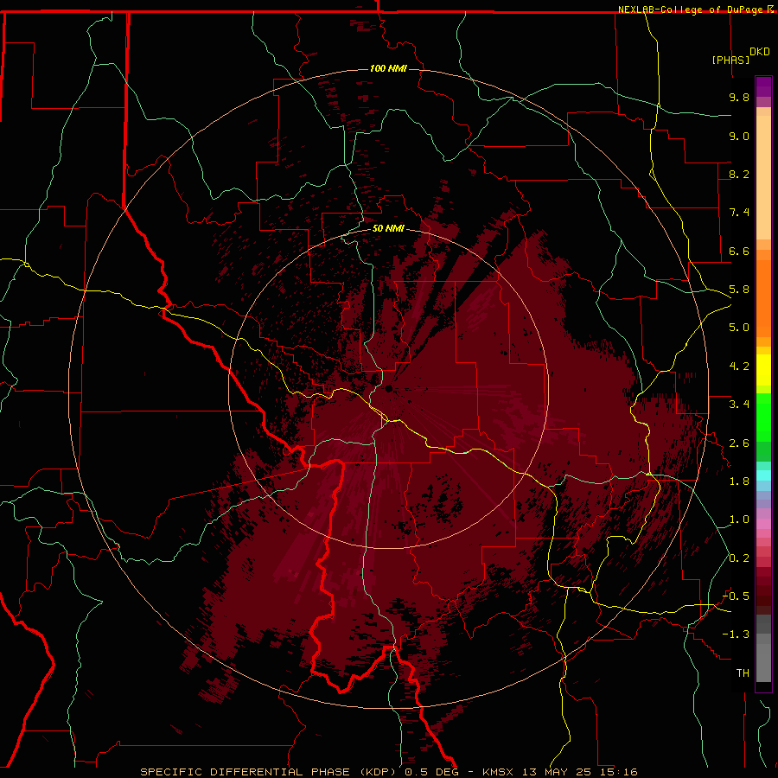Click the DKD label above color scale

760,52
